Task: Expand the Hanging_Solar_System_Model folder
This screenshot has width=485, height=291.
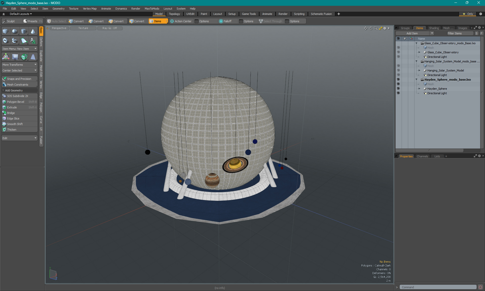Action: (420, 70)
